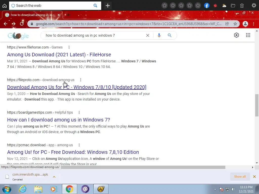Click the google.com URL in address bar
Image resolution: width=259 pixels, height=194 pixels.
click(x=128, y=24)
